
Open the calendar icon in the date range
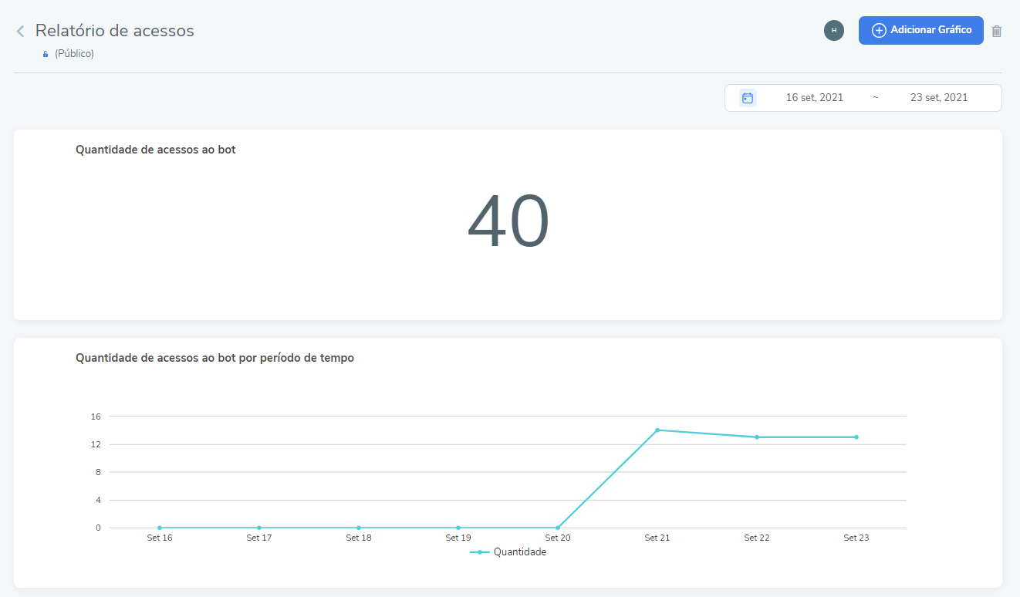pyautogui.click(x=747, y=98)
